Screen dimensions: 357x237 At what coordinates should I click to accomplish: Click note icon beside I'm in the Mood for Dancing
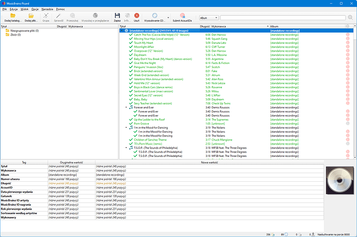(131, 128)
